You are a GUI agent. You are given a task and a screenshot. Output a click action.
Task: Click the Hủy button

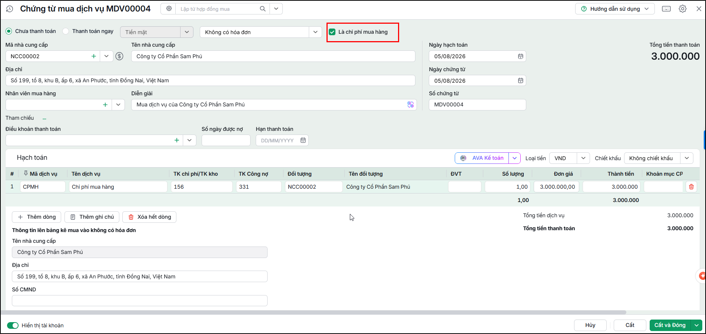click(x=590, y=325)
